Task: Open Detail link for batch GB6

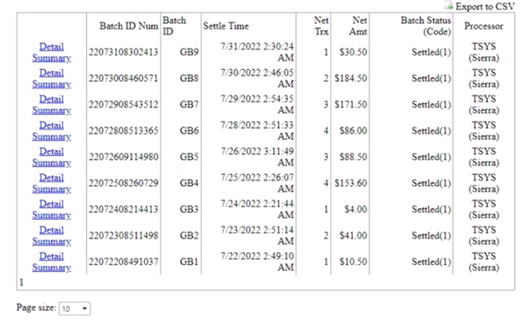Action: tap(51, 125)
